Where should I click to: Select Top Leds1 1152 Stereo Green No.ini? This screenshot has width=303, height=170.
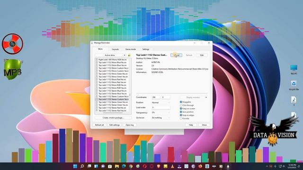pos(113,102)
